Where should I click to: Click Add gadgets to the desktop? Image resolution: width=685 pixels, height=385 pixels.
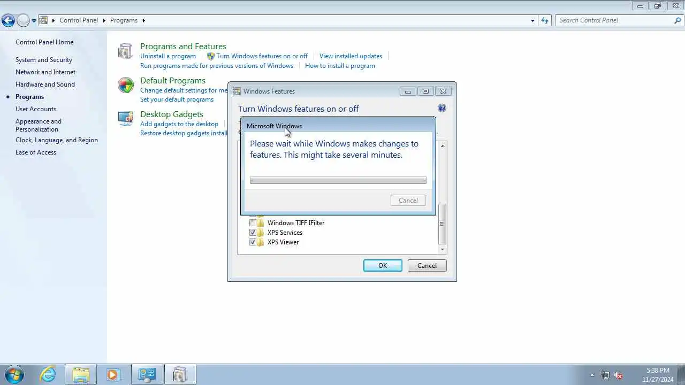[x=179, y=124]
